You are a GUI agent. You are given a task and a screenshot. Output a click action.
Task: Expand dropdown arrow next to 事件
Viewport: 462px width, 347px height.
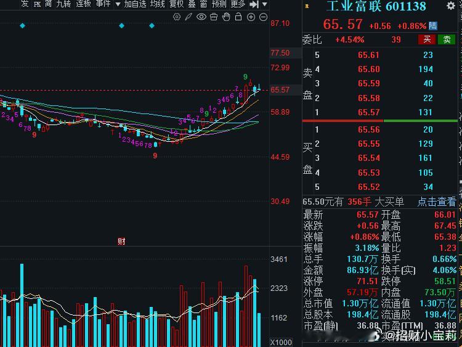click(x=118, y=4)
